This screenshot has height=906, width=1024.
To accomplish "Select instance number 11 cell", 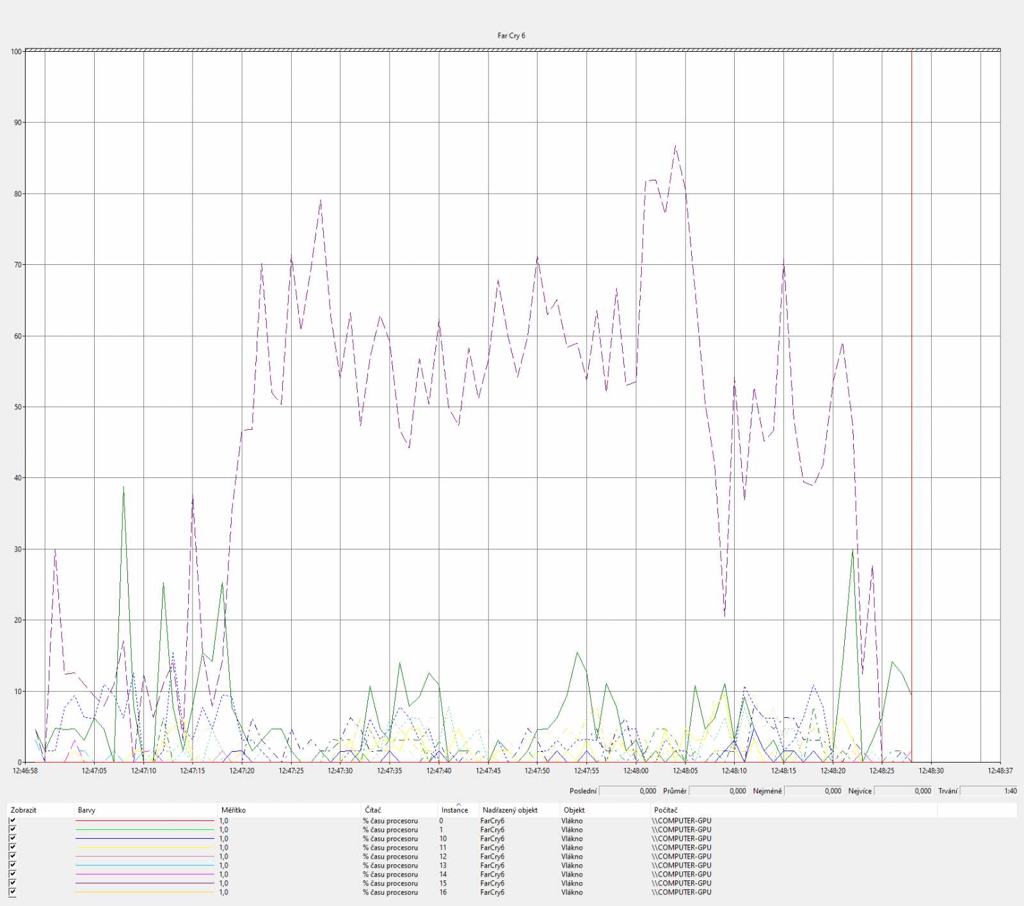I will pos(443,847).
